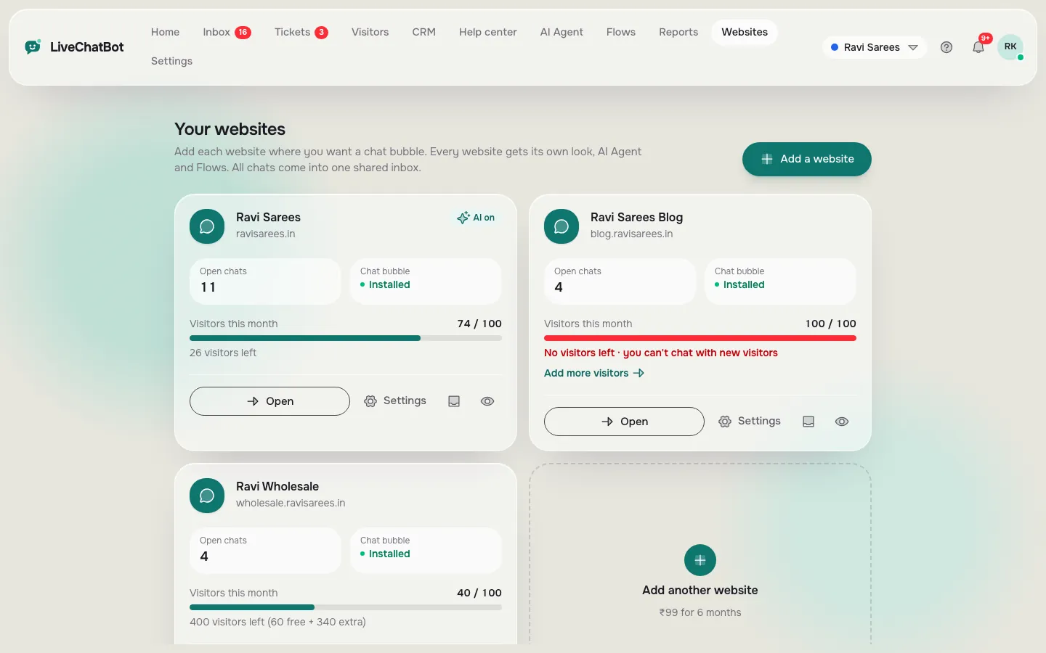Click the Ravi Sarees Blog chat avatar
Viewport: 1046px width, 653px height.
[x=561, y=226]
